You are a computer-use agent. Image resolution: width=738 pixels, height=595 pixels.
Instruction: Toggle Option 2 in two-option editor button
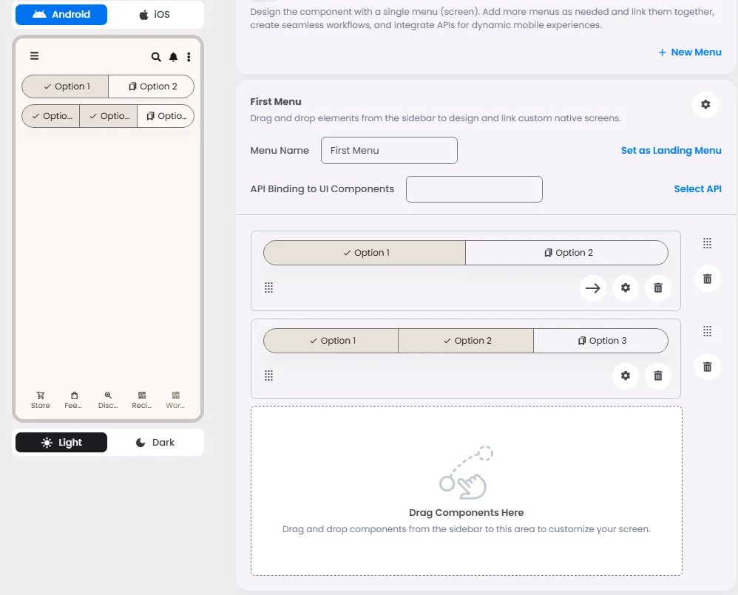click(x=566, y=253)
